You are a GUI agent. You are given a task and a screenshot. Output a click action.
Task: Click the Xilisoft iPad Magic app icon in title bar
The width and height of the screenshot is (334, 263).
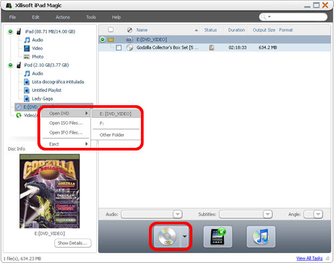point(9,5)
